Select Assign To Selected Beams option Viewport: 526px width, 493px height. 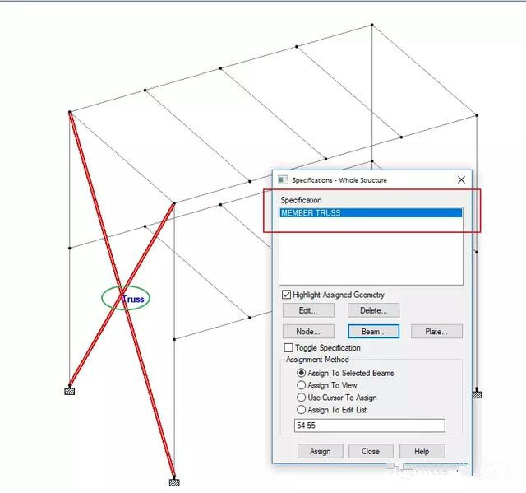(302, 373)
